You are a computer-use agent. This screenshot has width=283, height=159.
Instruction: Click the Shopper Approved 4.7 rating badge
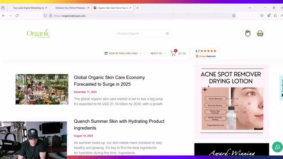(x=205, y=53)
